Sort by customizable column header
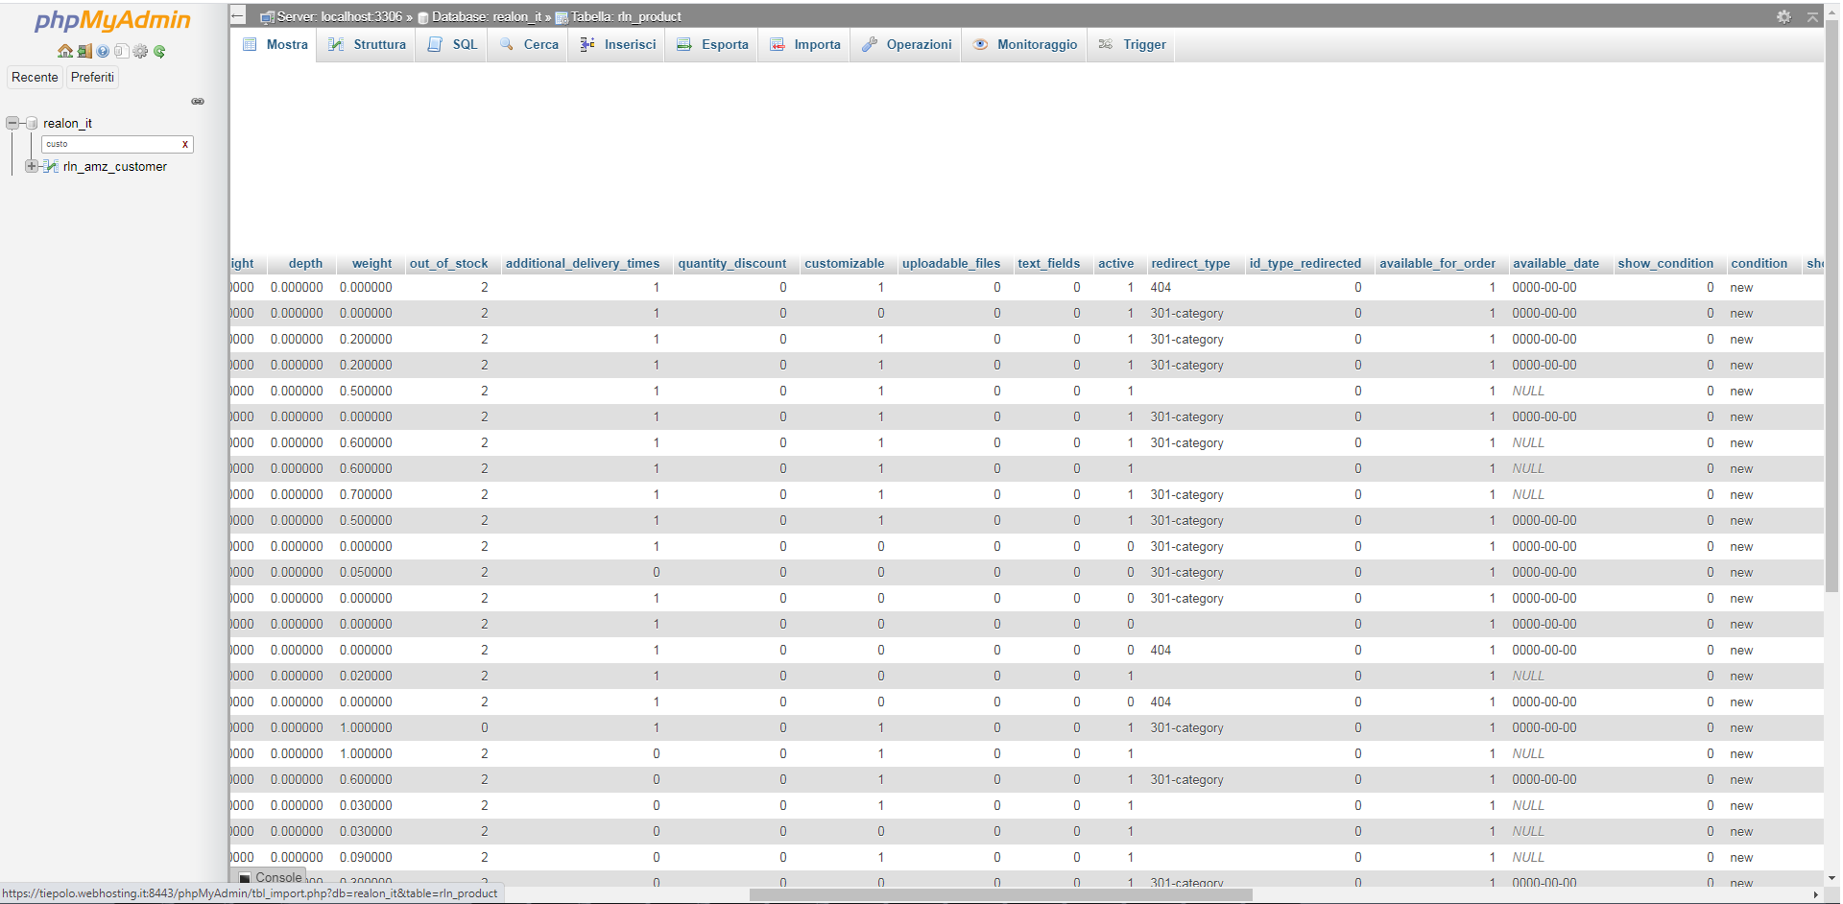The width and height of the screenshot is (1843, 904). coord(845,263)
